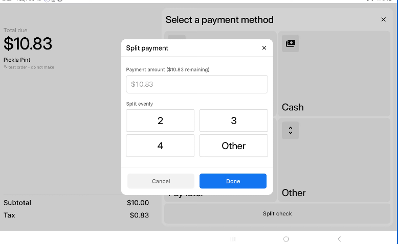Image resolution: width=398 pixels, height=244 pixels.
Task: Select the 4-way even split
Action: pyautogui.click(x=160, y=145)
